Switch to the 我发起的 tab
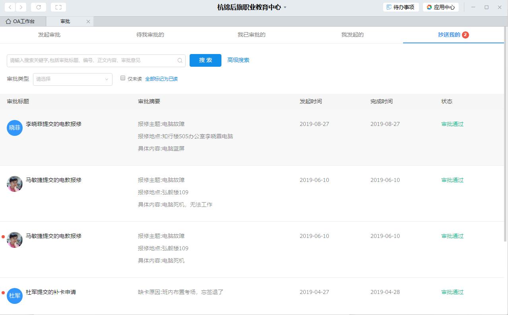This screenshot has width=508, height=315. pos(352,35)
